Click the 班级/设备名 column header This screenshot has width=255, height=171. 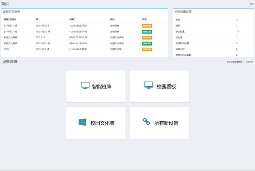pyautogui.click(x=10, y=19)
